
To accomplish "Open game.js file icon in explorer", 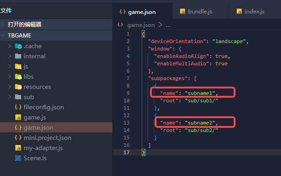I will click(18, 117).
